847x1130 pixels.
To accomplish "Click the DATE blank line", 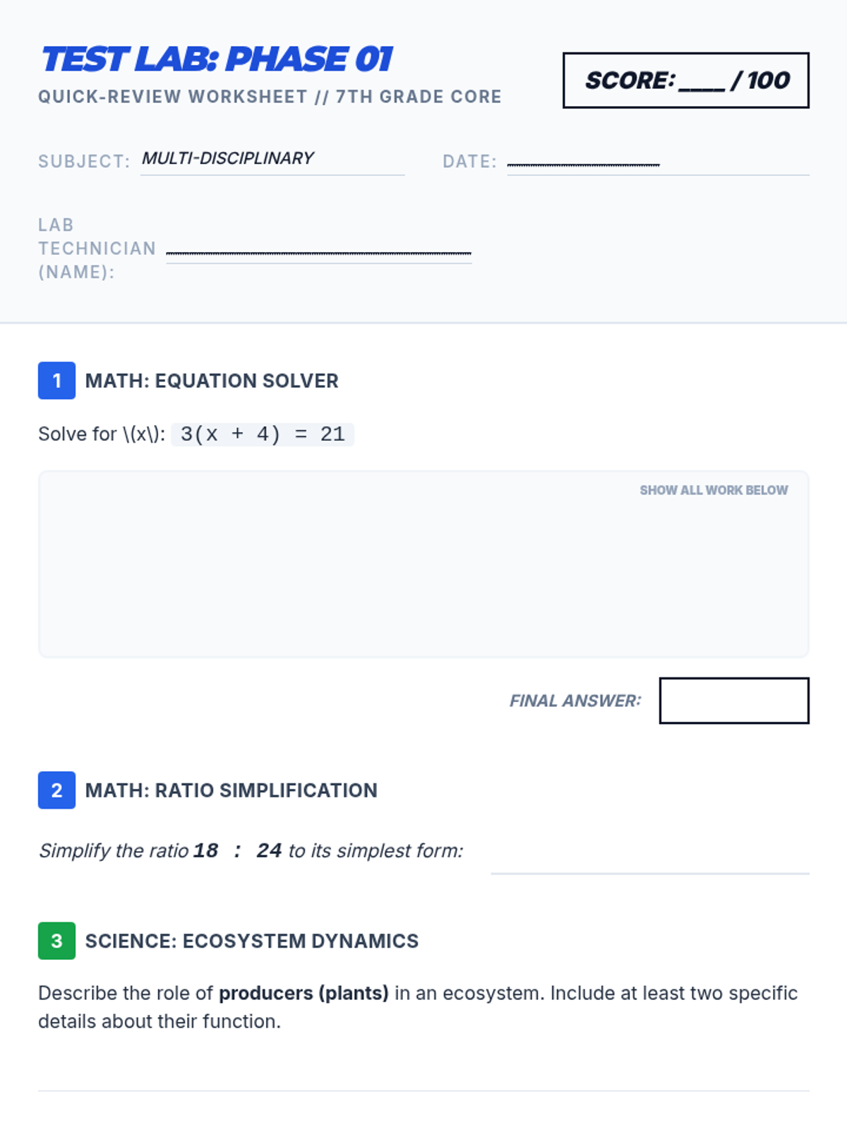I will click(x=658, y=164).
